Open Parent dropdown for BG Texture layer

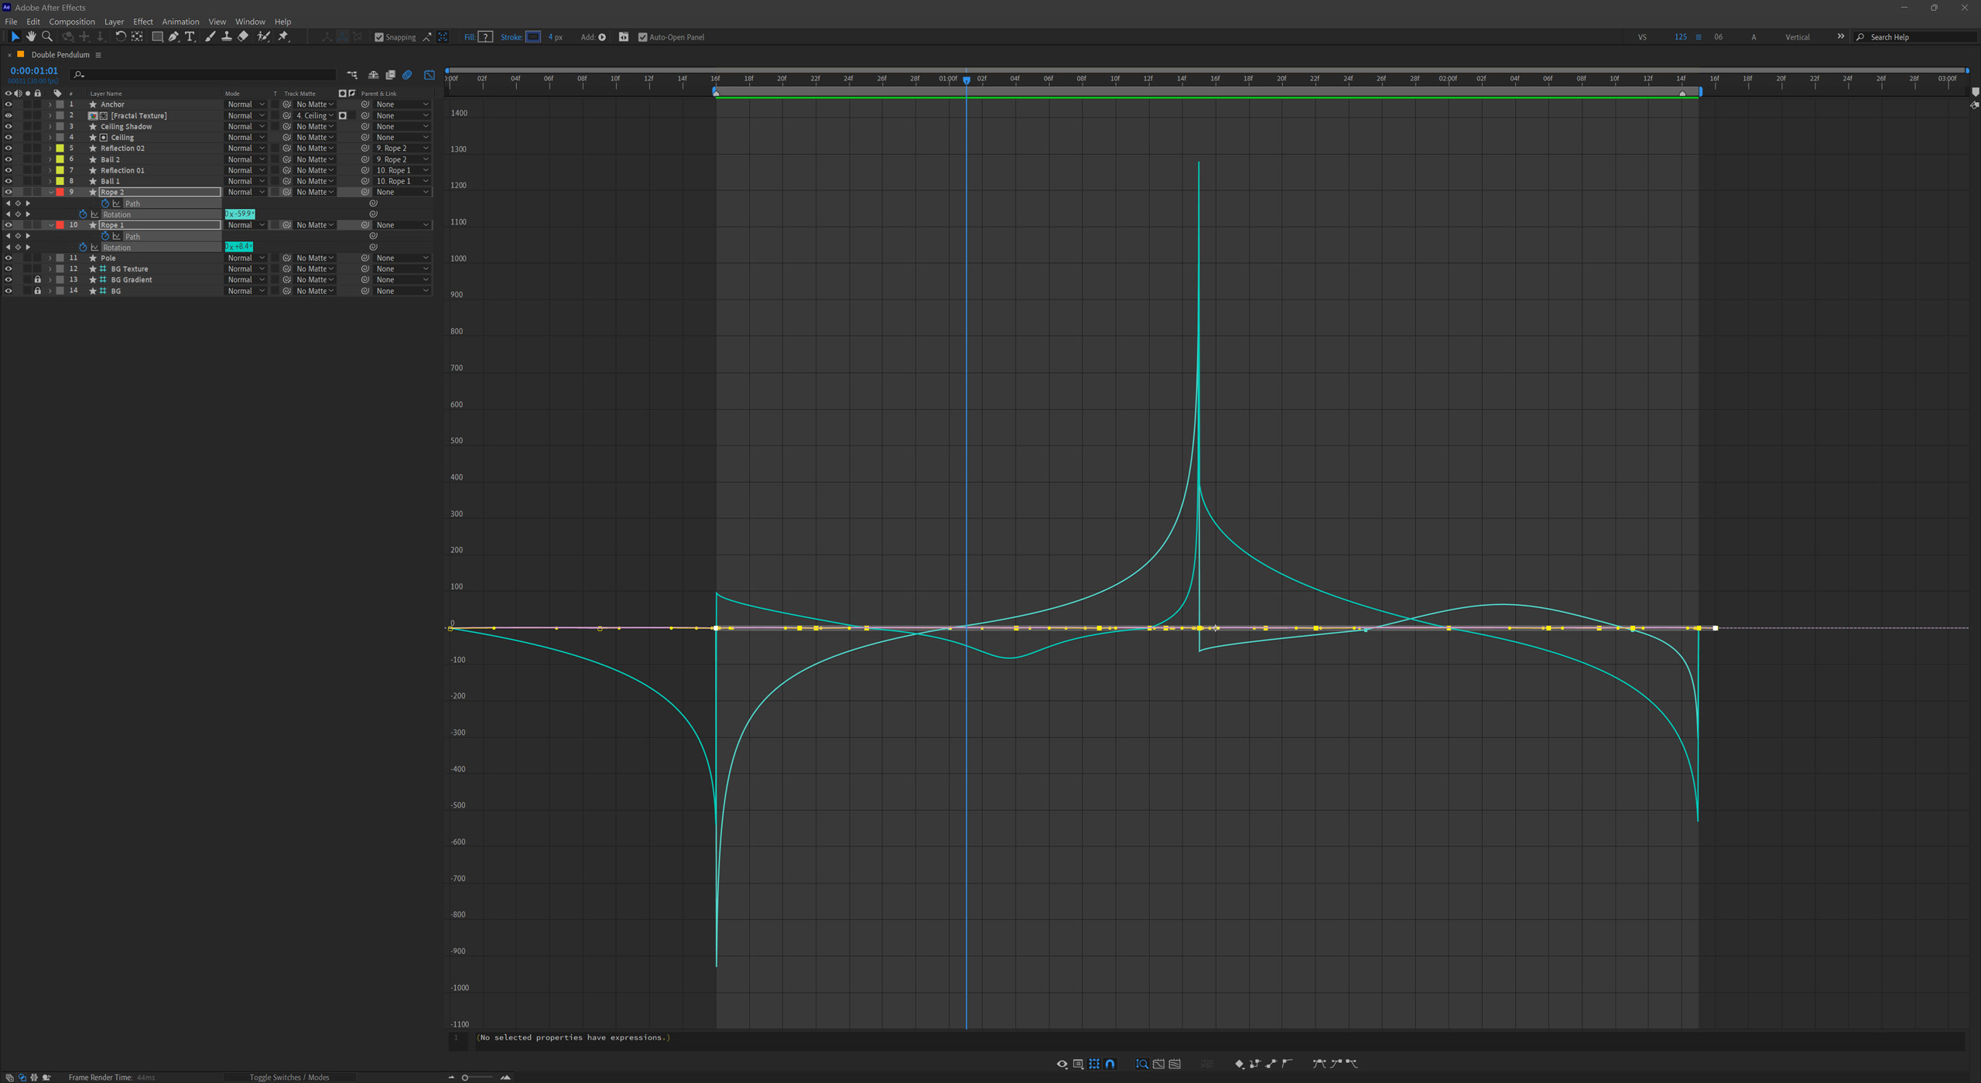(402, 269)
